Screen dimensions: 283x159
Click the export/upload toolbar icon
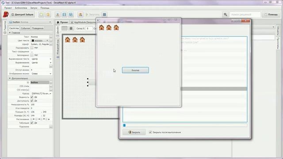[57, 15]
